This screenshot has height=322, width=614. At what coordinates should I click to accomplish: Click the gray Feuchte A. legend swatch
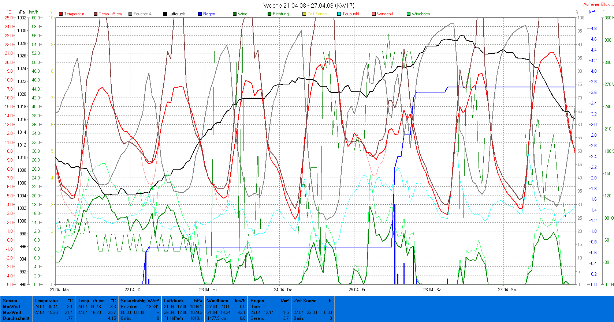click(130, 14)
